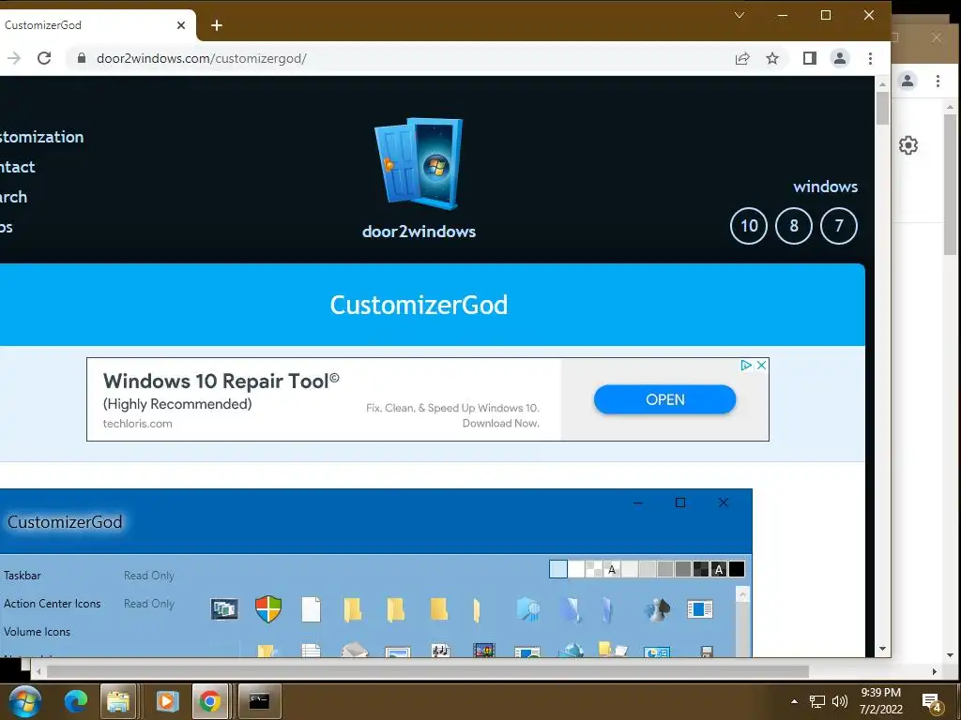Image resolution: width=961 pixels, height=720 pixels.
Task: Pick the black swatch with the white A
Action: [x=719, y=569]
